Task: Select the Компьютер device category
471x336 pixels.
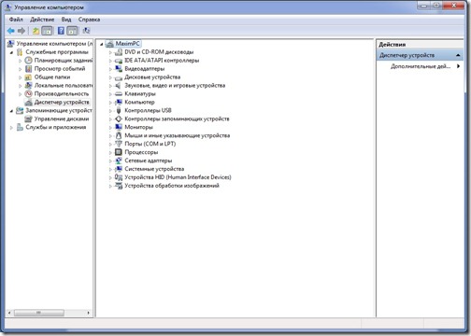Action: [x=139, y=102]
